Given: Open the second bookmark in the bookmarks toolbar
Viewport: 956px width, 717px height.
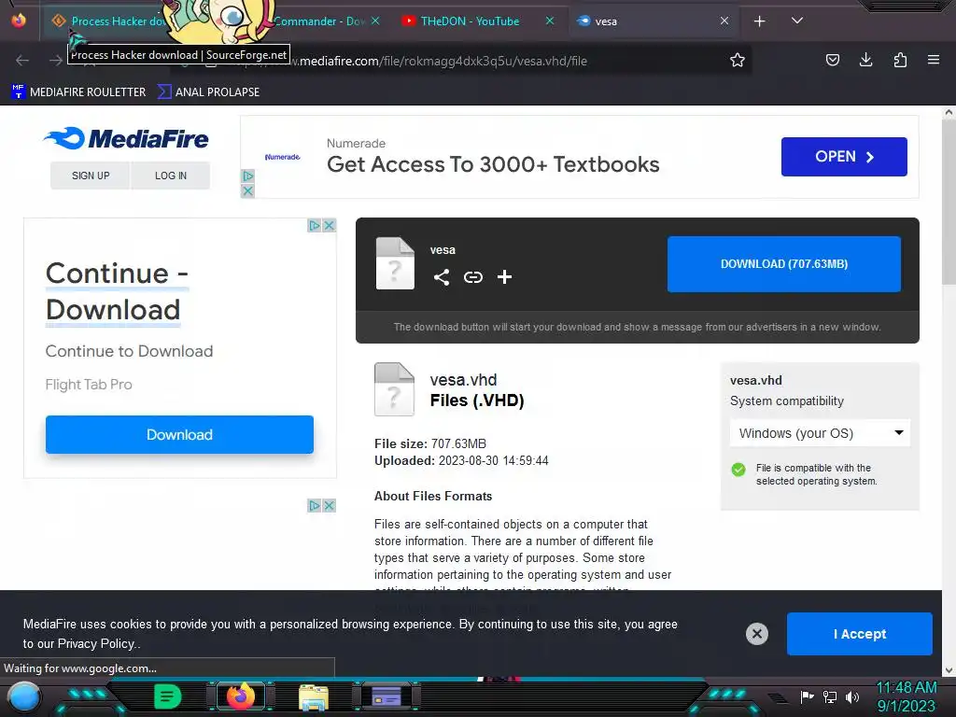Looking at the screenshot, I should [x=208, y=92].
